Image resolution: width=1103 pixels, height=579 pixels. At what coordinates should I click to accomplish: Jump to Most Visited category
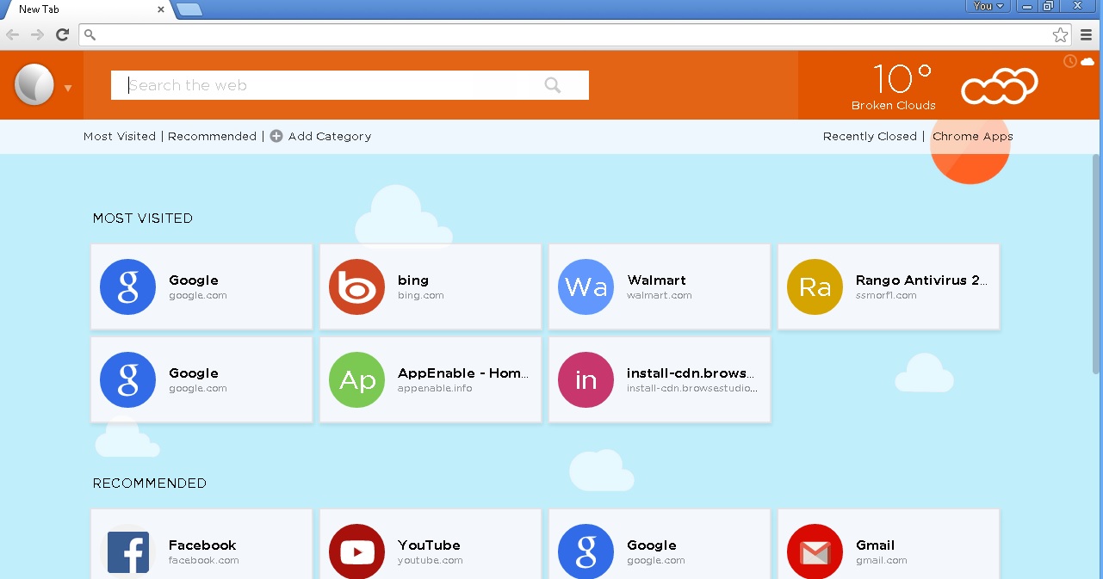(120, 136)
